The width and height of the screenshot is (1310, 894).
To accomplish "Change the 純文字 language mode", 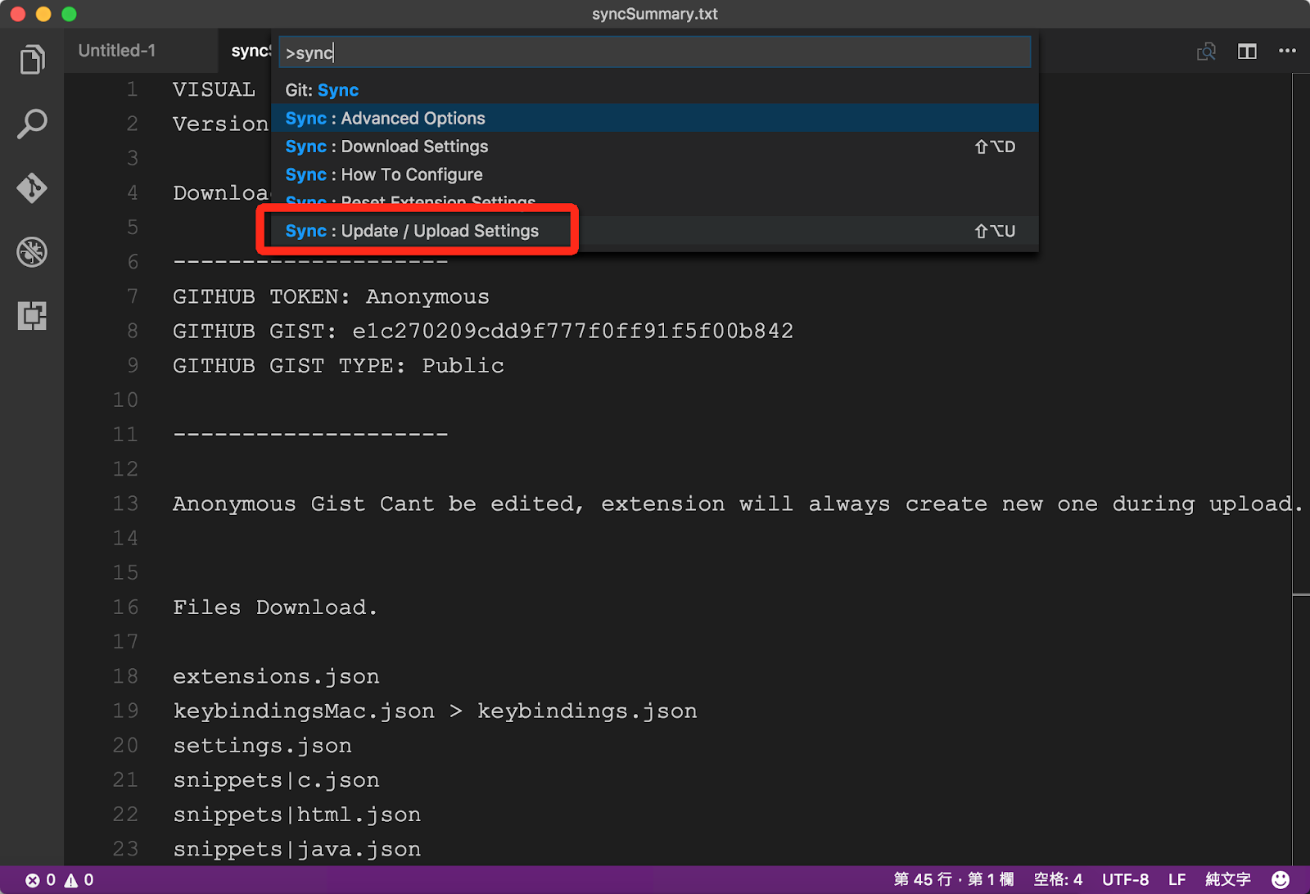I will [1228, 880].
